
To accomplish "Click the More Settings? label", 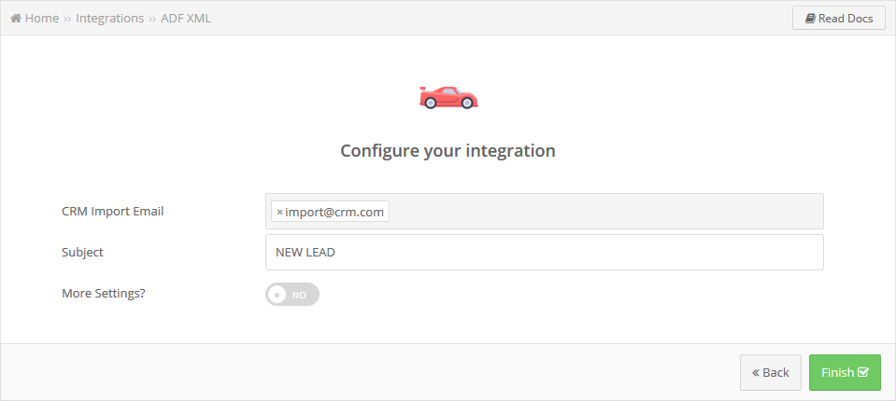I will point(104,294).
